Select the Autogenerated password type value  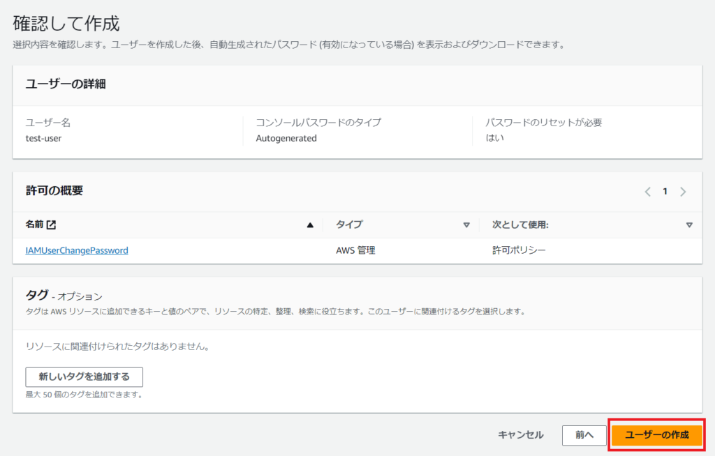[286, 138]
